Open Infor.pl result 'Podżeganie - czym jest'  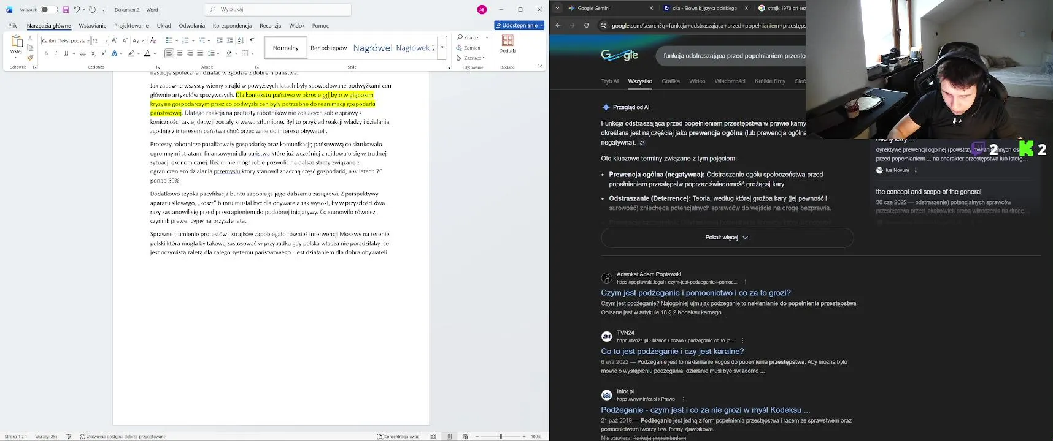706,410
